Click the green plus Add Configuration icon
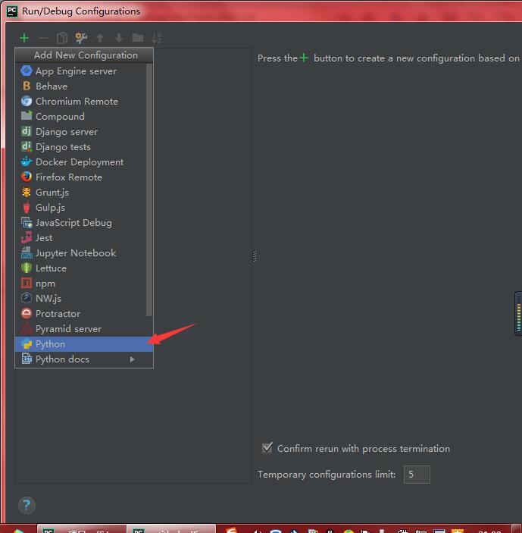The image size is (522, 533). (24, 38)
